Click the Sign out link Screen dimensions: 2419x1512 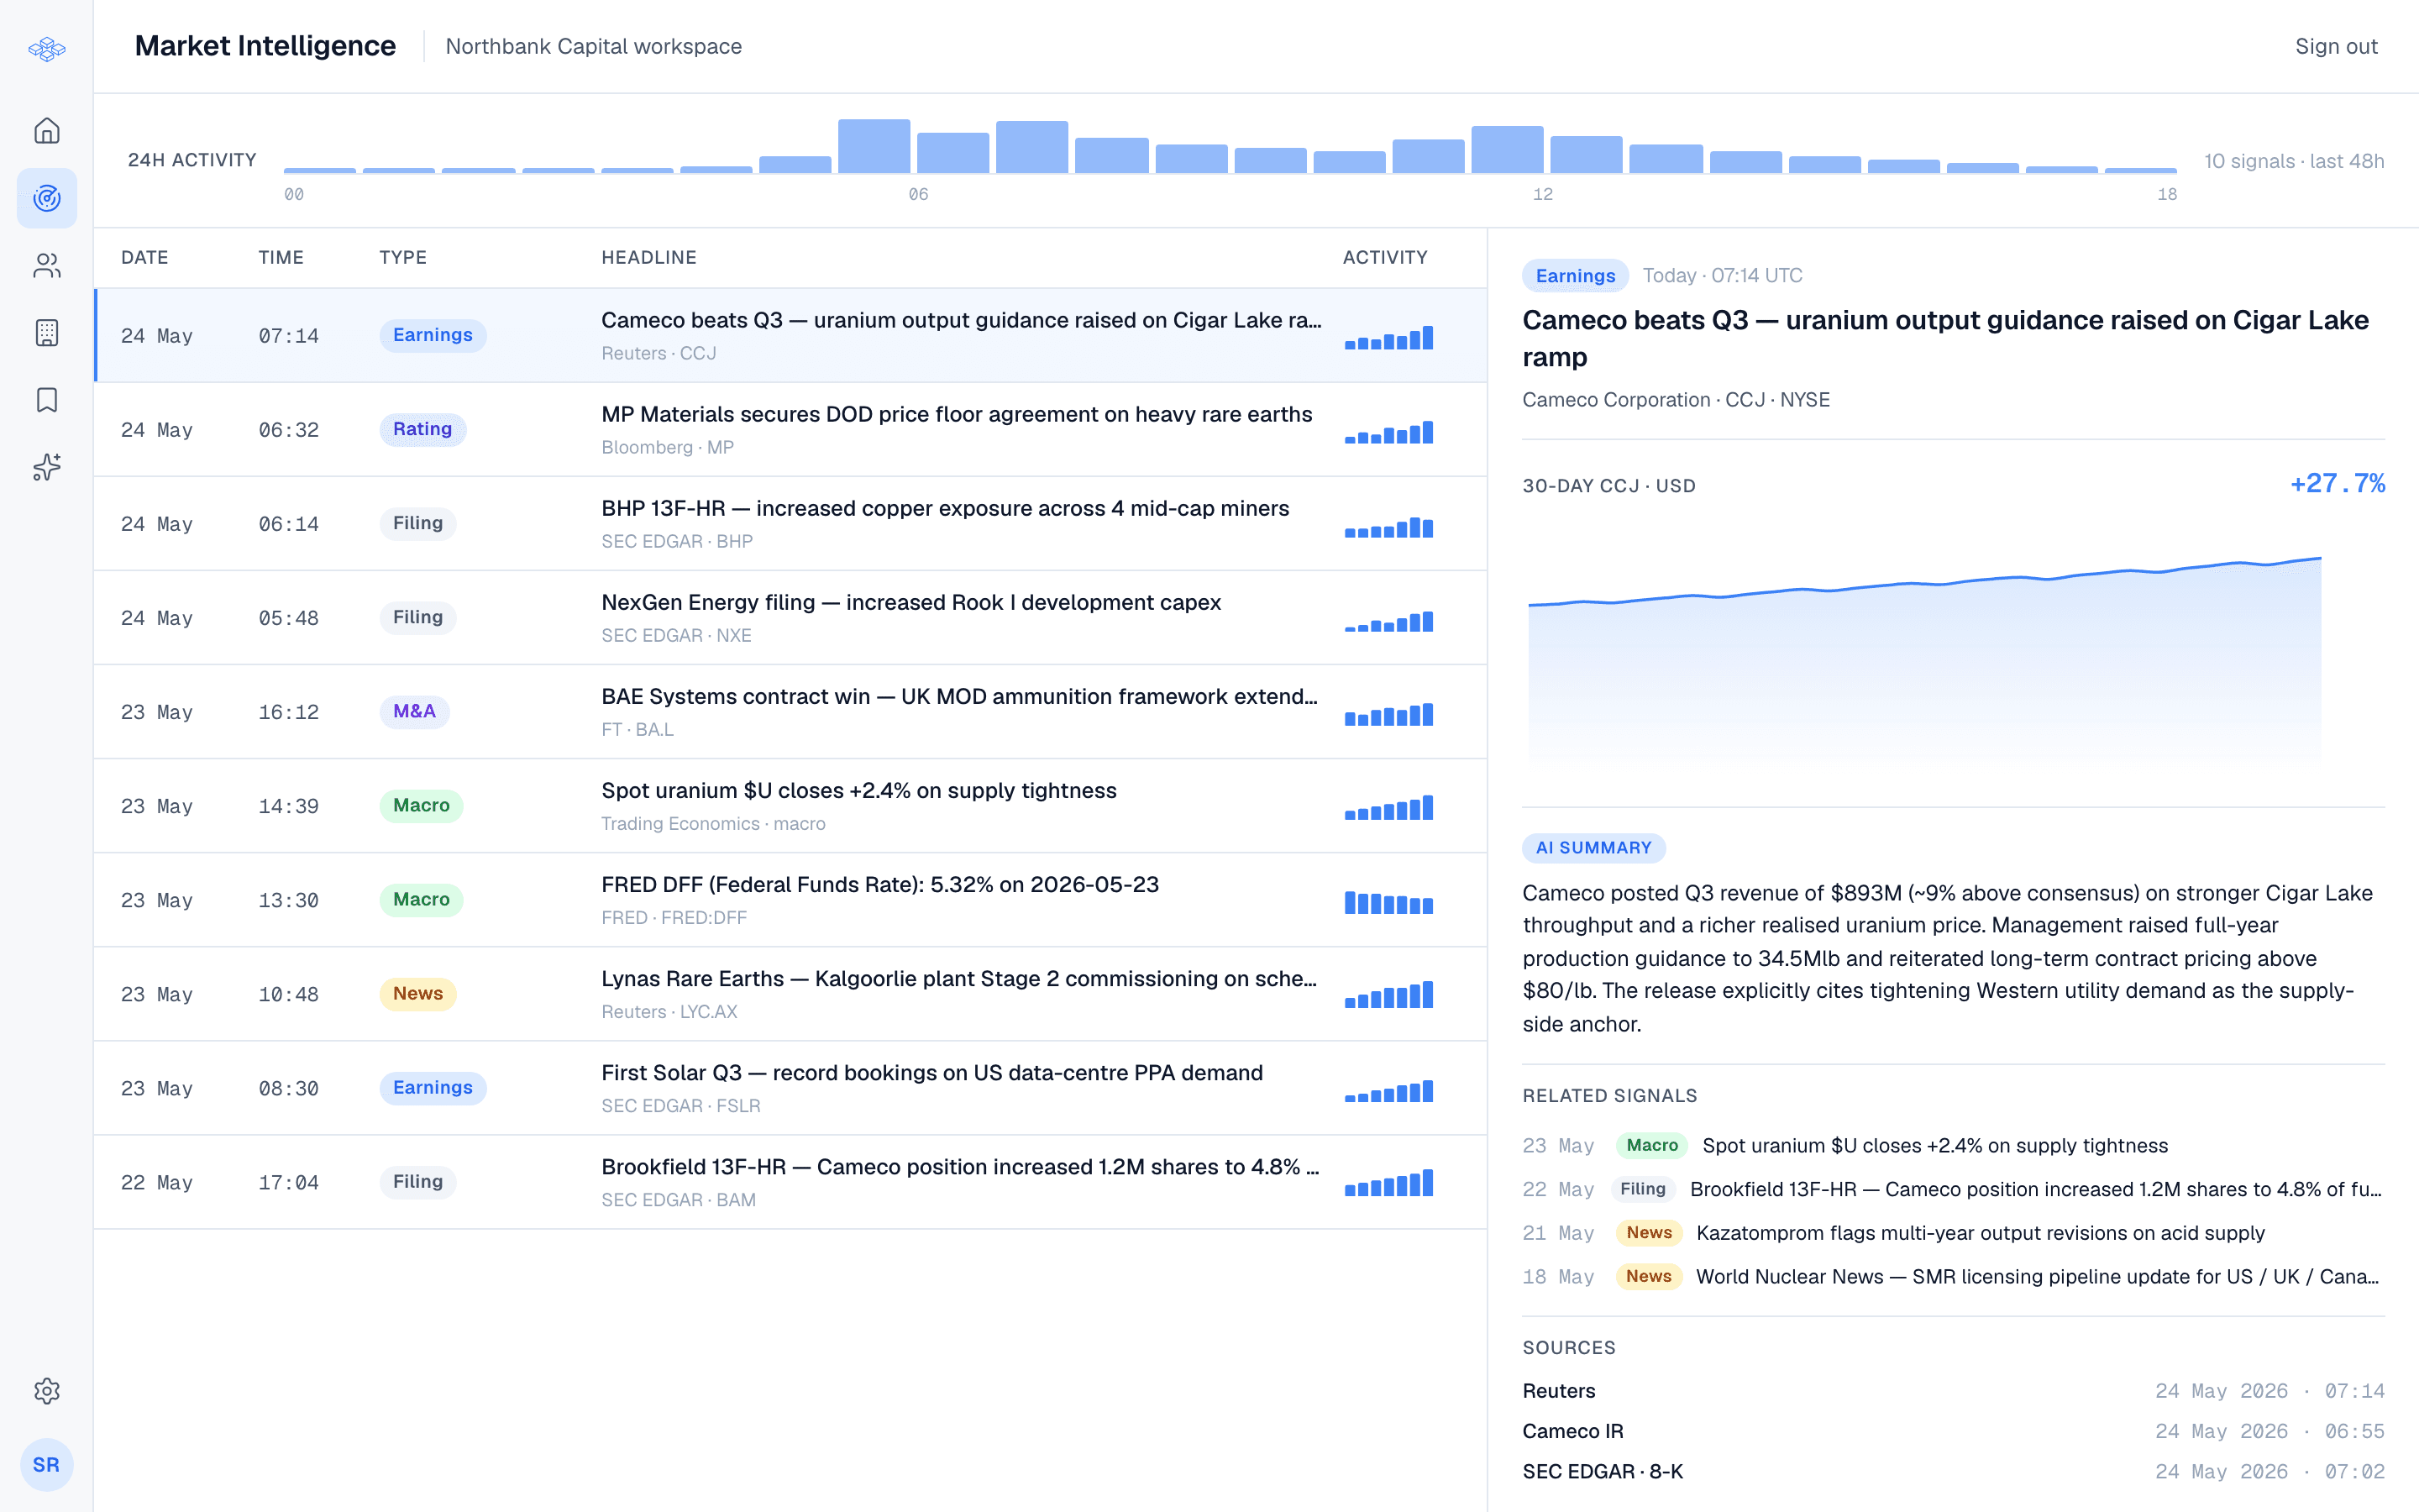(2336, 46)
